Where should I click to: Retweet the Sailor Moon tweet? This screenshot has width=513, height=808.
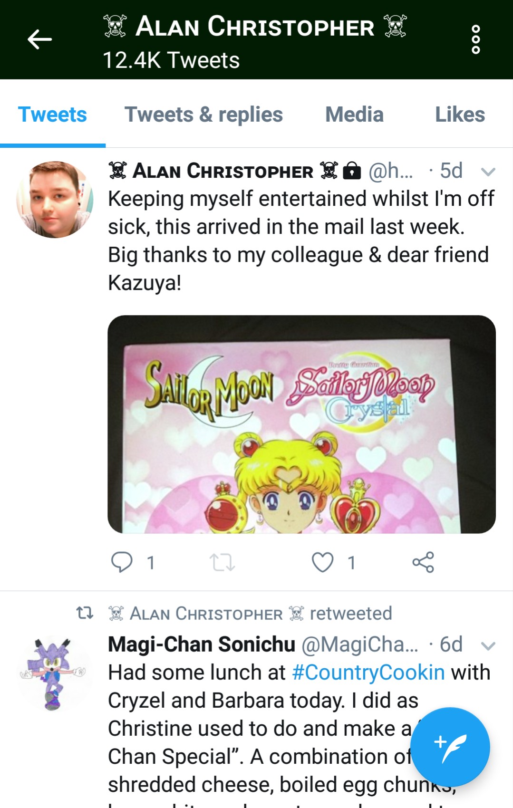click(222, 562)
